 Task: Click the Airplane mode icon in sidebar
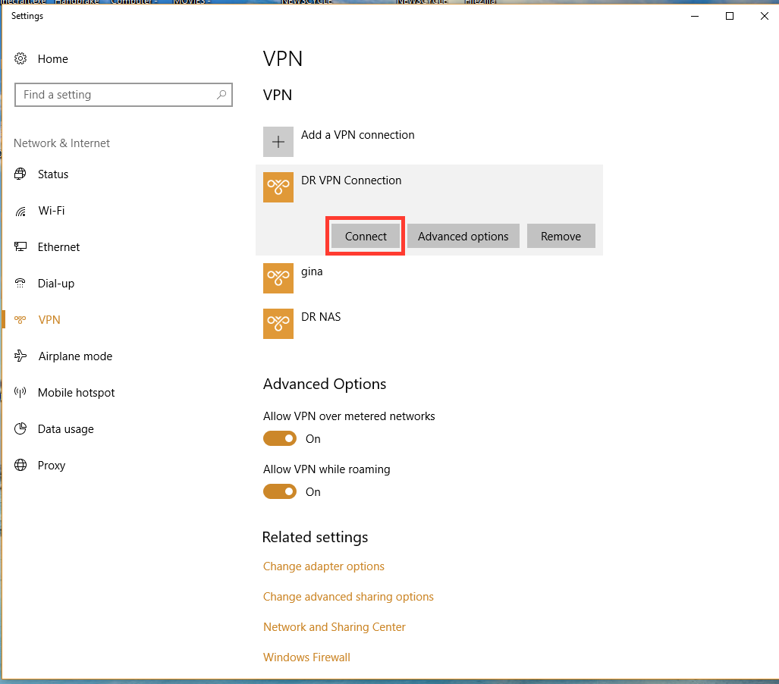click(x=21, y=356)
